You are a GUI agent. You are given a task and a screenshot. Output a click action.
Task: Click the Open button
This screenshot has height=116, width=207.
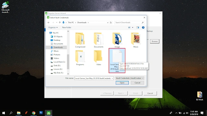click(x=122, y=83)
